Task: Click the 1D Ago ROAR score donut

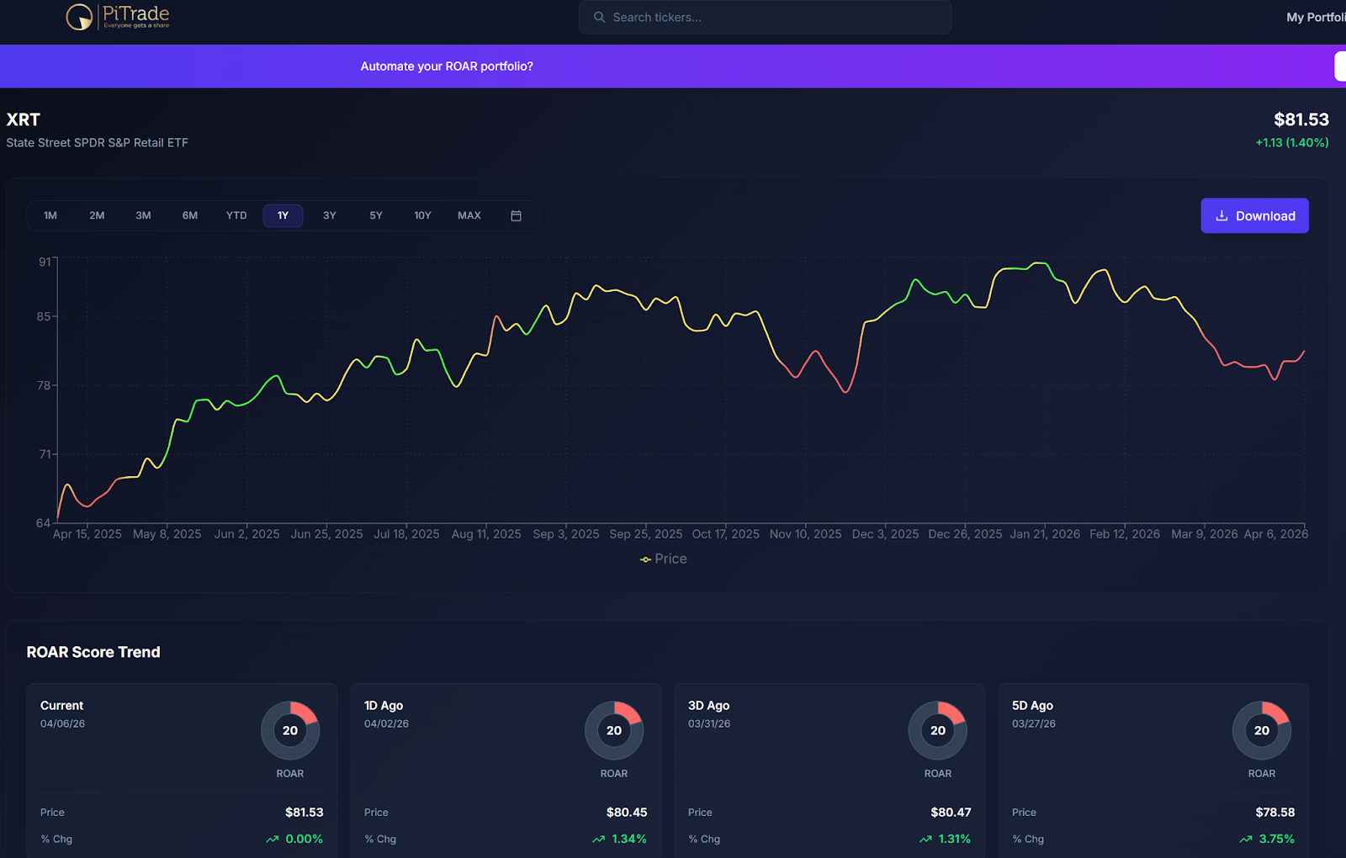Action: tap(614, 730)
